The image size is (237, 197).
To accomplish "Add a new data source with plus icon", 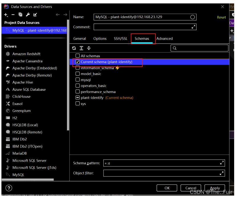I will coord(6,15).
